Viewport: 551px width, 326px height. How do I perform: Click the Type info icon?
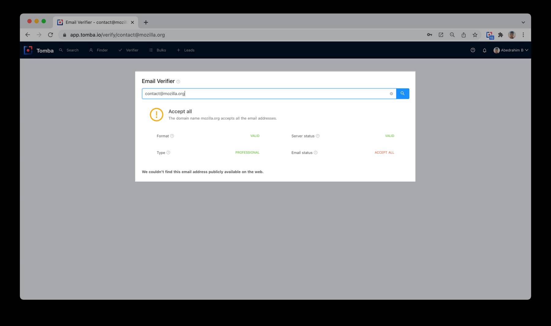pyautogui.click(x=168, y=153)
